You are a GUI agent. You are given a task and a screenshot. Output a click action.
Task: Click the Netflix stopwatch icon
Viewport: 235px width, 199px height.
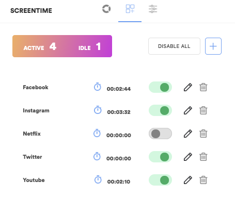point(97,133)
